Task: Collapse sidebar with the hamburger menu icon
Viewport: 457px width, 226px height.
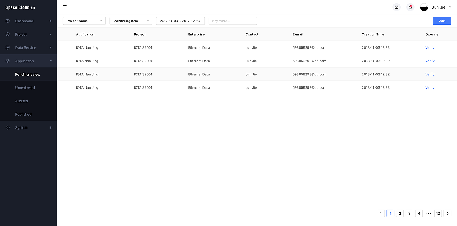Action: tap(65, 7)
